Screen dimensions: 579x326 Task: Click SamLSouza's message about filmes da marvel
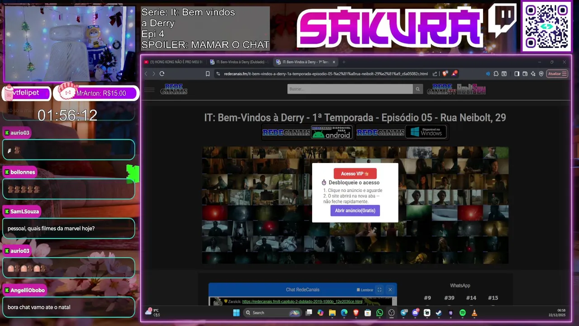(51, 229)
